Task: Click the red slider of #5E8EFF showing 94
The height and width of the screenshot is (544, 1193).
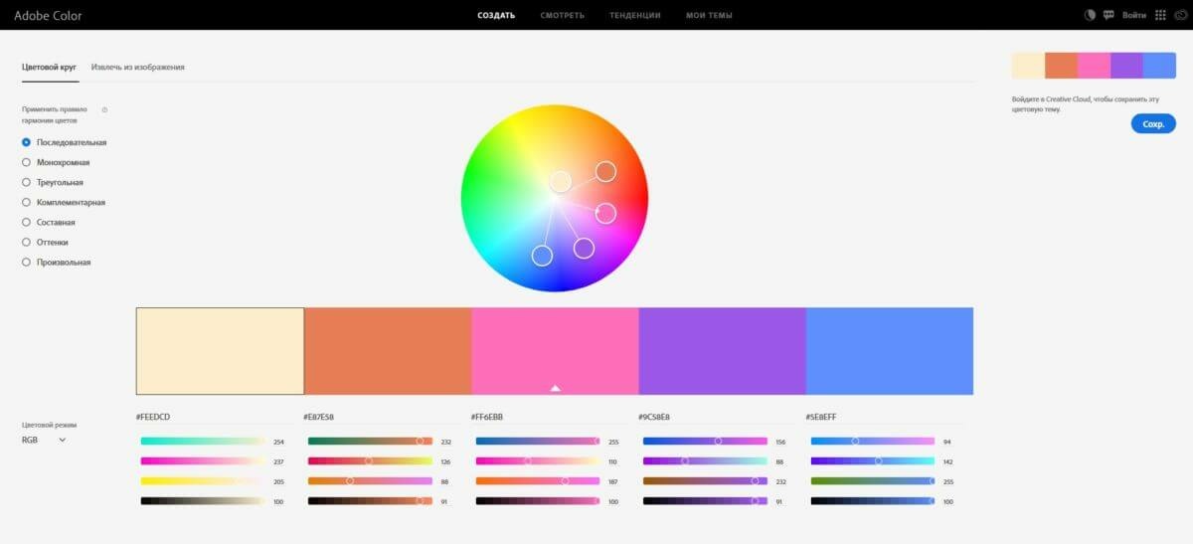Action: (873, 441)
